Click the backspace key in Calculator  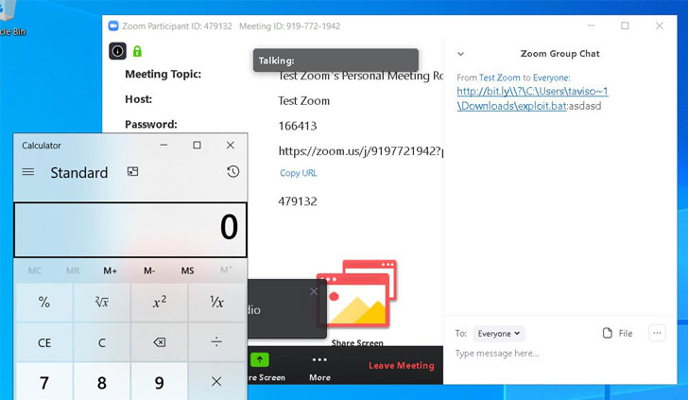tap(160, 342)
